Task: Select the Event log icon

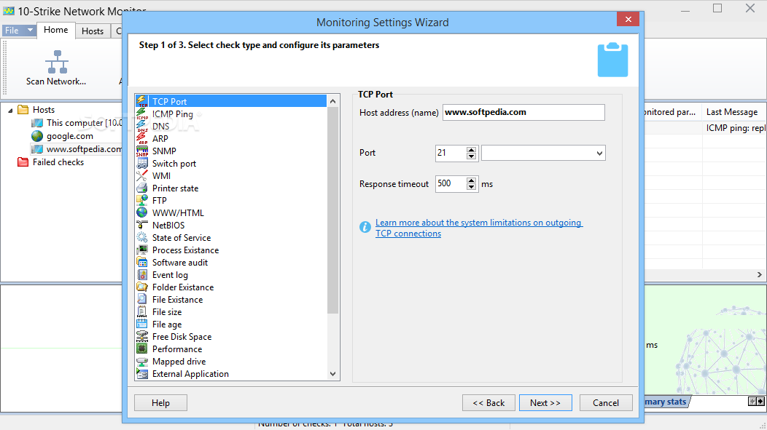Action: click(x=142, y=275)
